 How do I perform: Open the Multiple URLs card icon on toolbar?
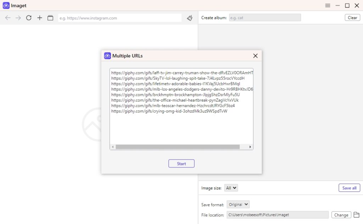pos(50,18)
